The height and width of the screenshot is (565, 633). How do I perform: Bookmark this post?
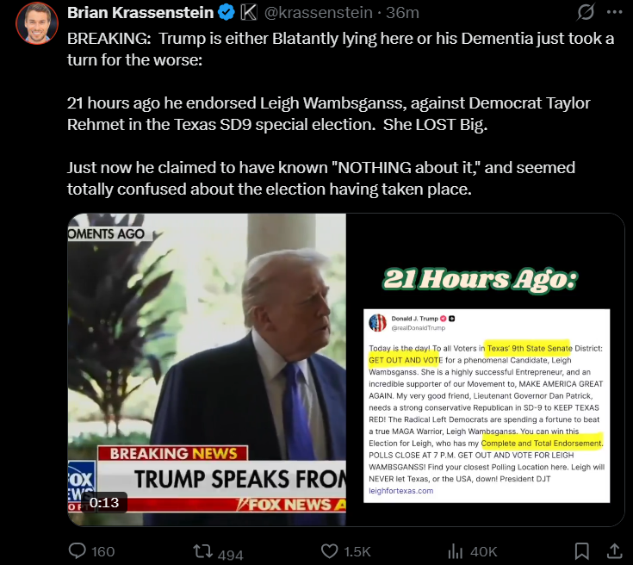click(581, 551)
